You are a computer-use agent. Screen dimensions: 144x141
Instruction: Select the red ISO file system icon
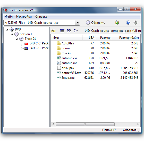[x=26, y=44]
